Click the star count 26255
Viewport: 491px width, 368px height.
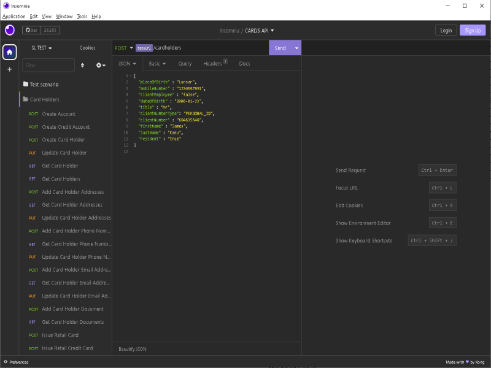click(x=50, y=30)
